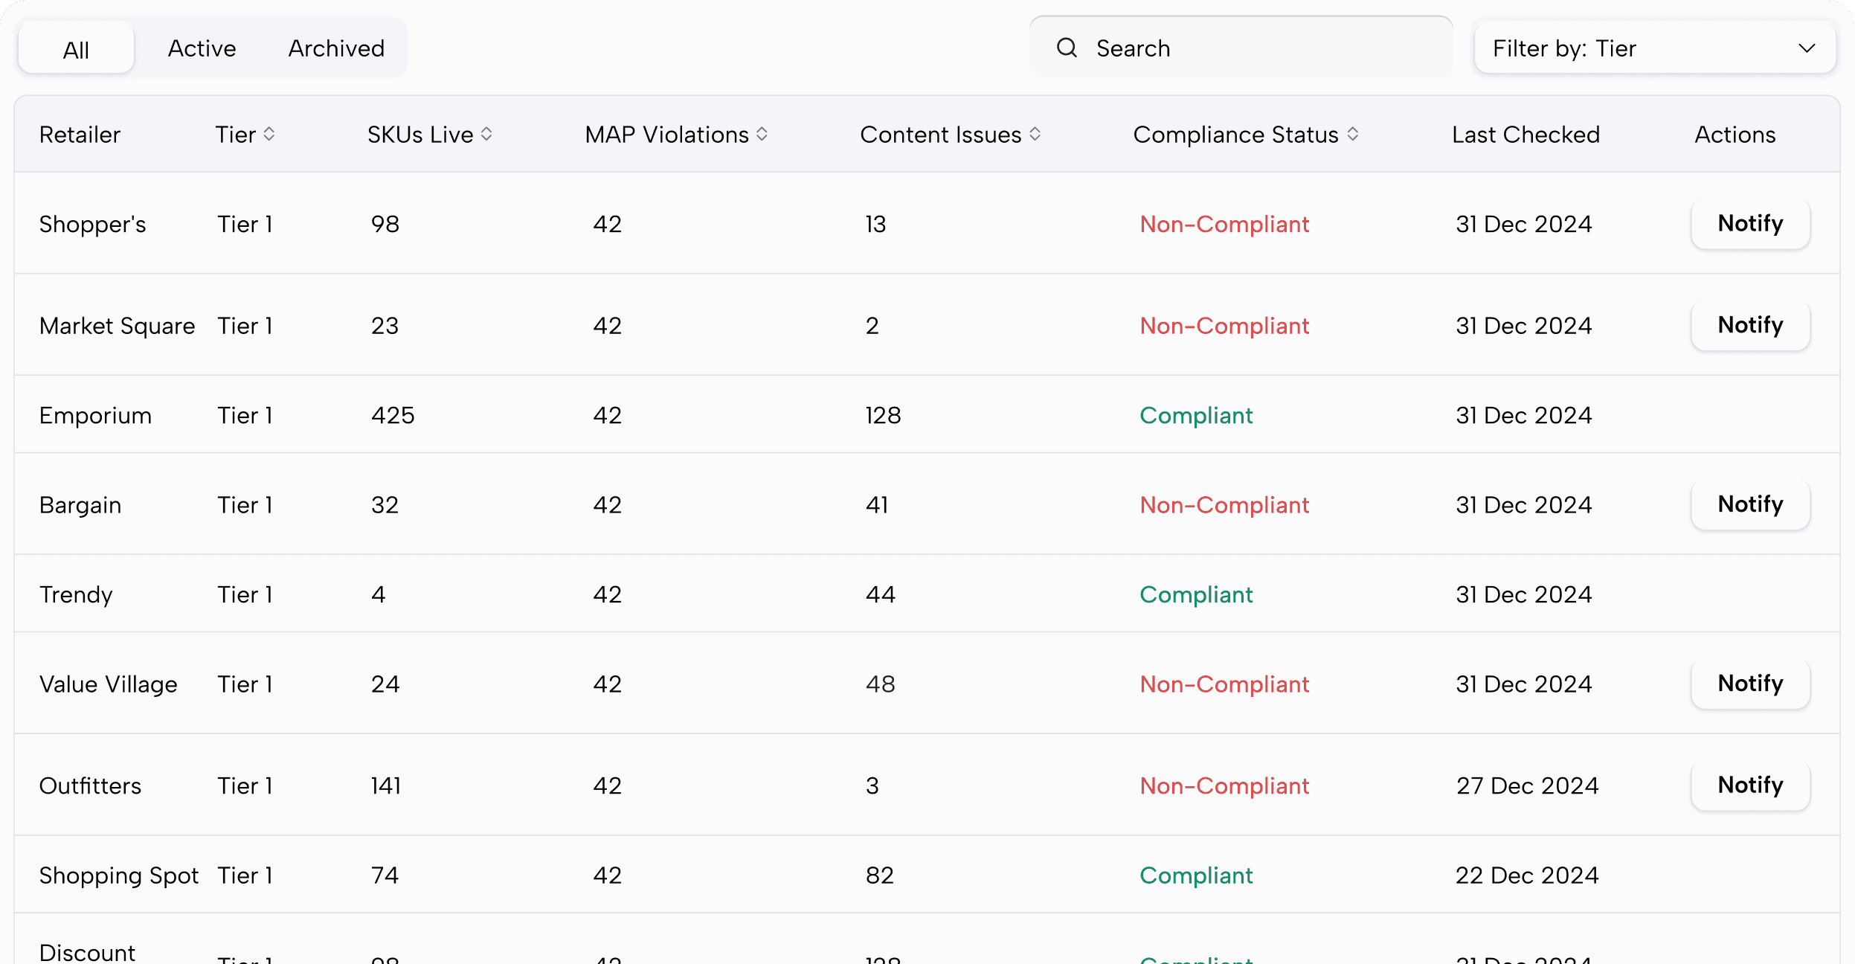
Task: Click the Filter by Tier chevron
Action: pos(1807,49)
